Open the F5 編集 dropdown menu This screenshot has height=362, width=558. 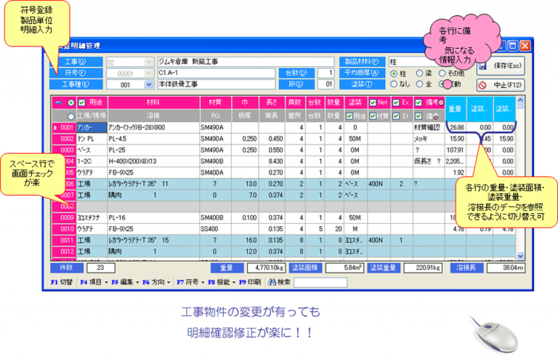click(x=125, y=282)
